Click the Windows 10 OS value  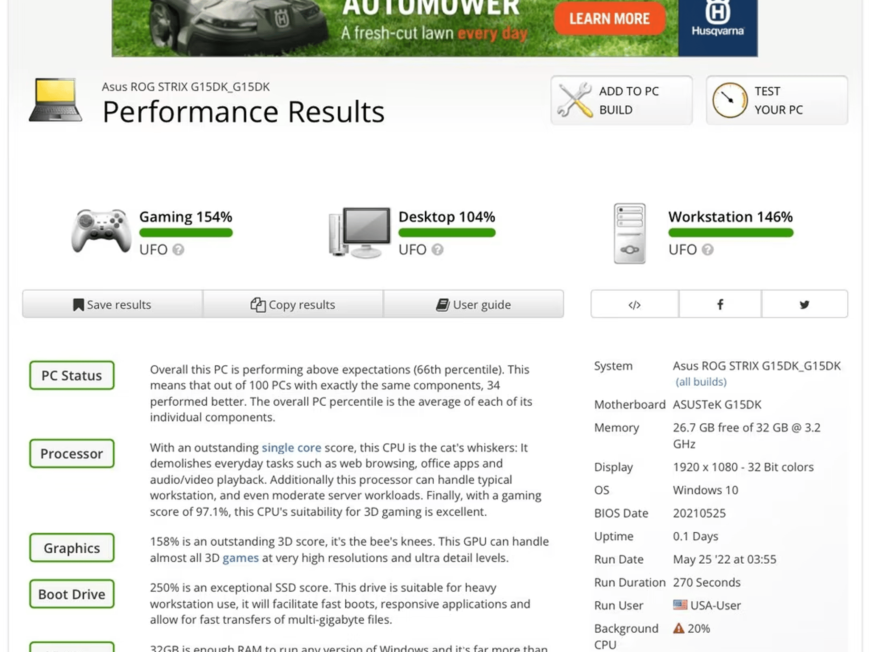click(705, 490)
